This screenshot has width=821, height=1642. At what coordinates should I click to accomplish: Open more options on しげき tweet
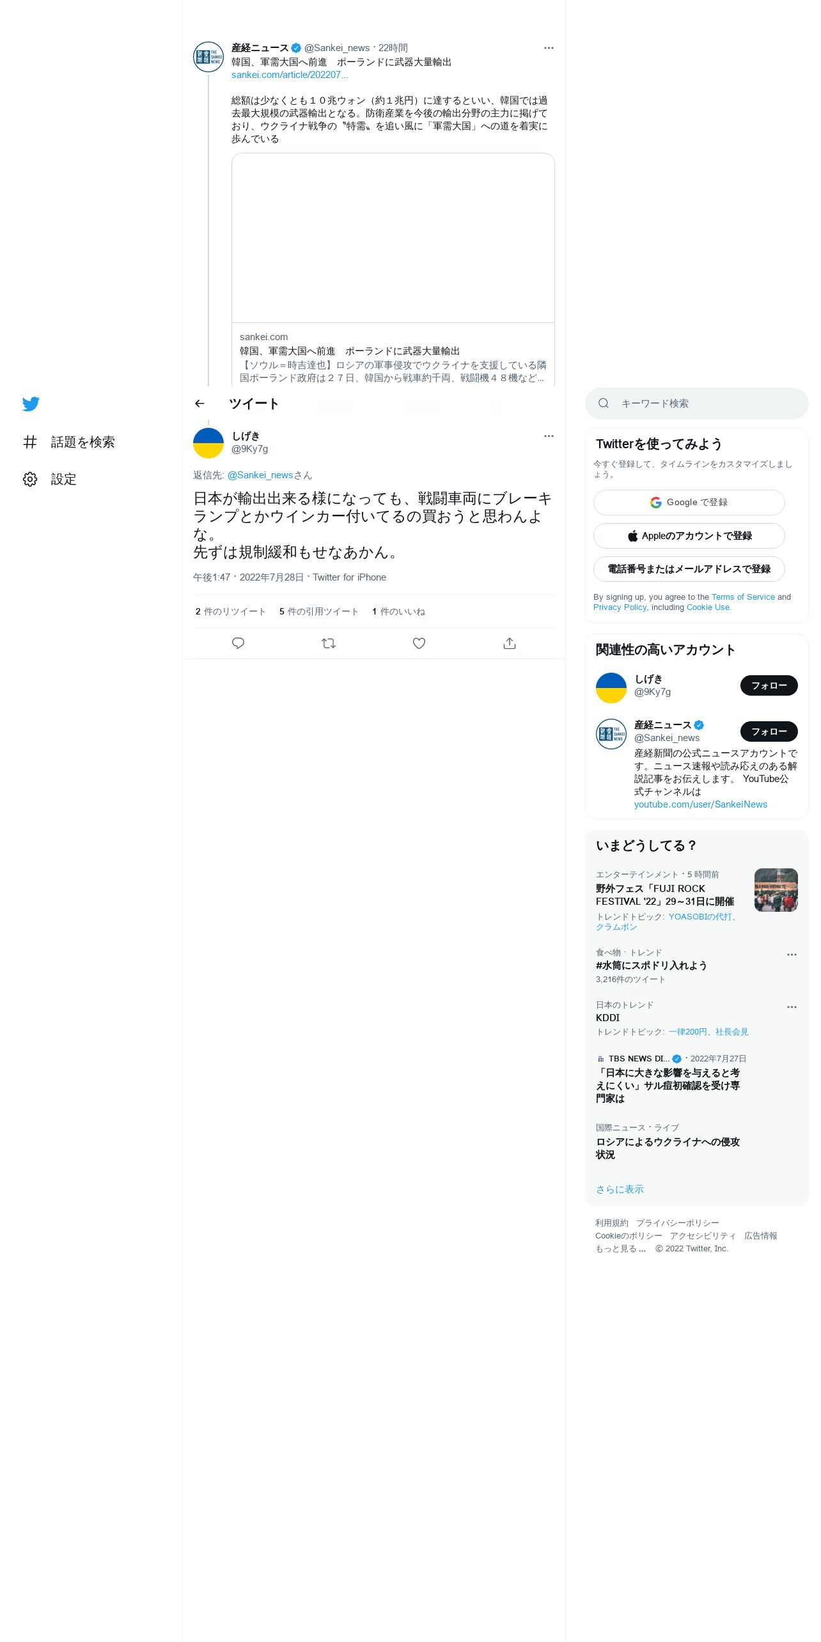tap(549, 436)
